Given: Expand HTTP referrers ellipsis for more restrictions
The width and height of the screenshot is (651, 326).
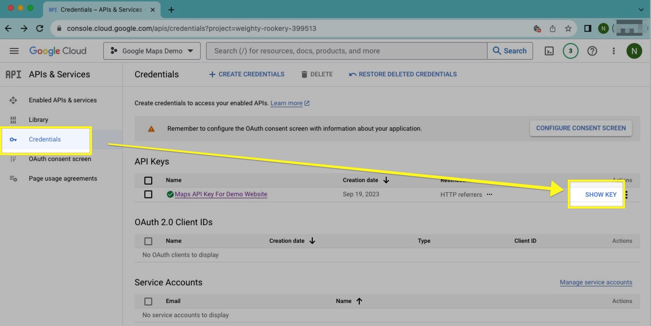Looking at the screenshot, I should point(489,194).
